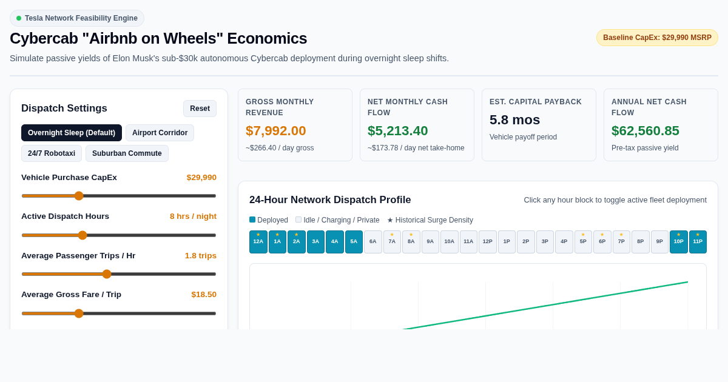
Task: Activate the 1P hour block
Action: (x=507, y=242)
